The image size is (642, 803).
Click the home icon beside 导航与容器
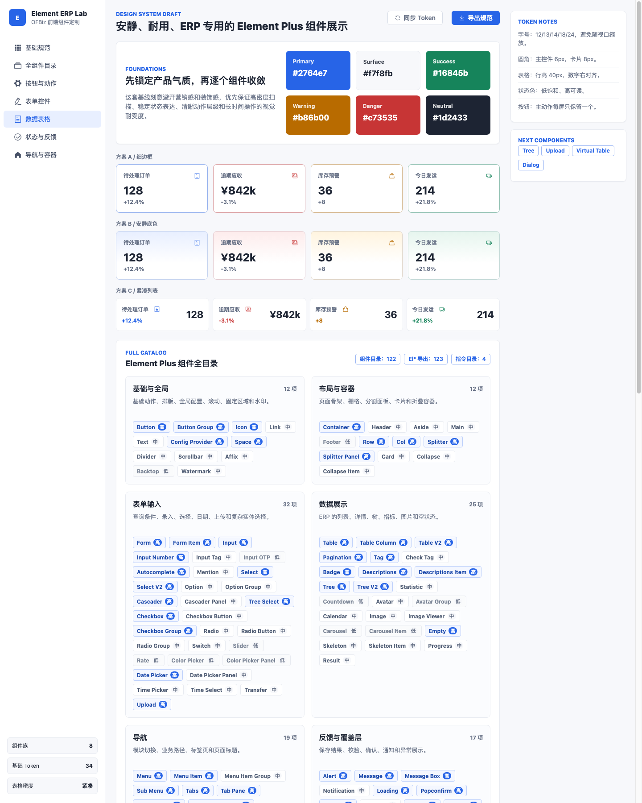click(18, 155)
